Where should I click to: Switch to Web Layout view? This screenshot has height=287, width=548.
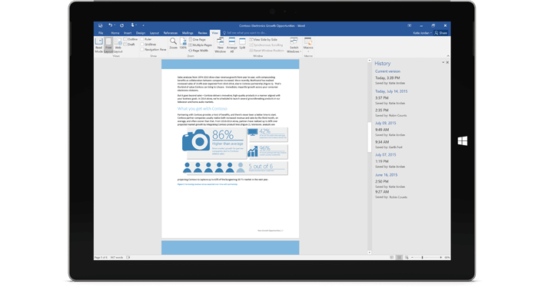click(x=118, y=45)
